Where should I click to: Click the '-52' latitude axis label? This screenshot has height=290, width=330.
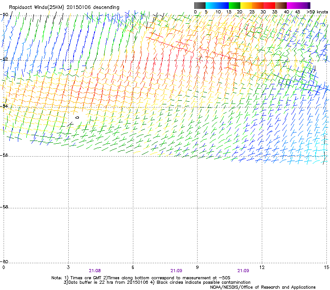point(4,59)
